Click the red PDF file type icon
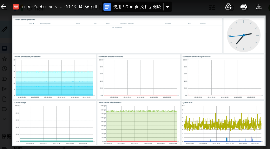Image resolution: width=270 pixels, height=149 pixels. [16, 7]
